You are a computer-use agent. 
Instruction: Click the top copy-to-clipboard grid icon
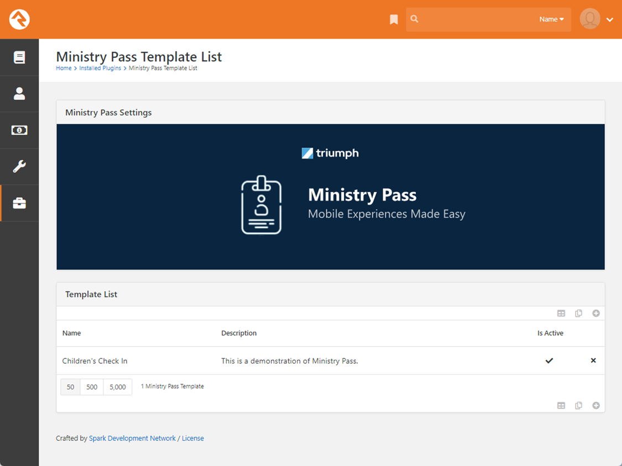(x=578, y=314)
